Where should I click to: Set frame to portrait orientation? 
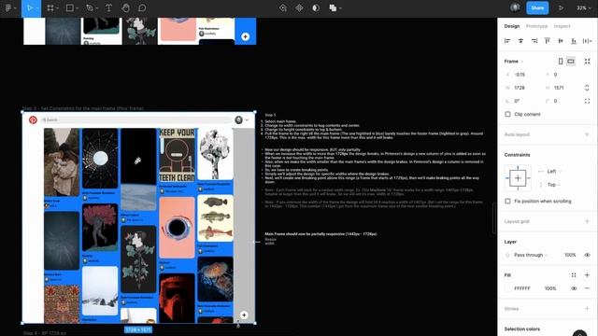[561, 62]
